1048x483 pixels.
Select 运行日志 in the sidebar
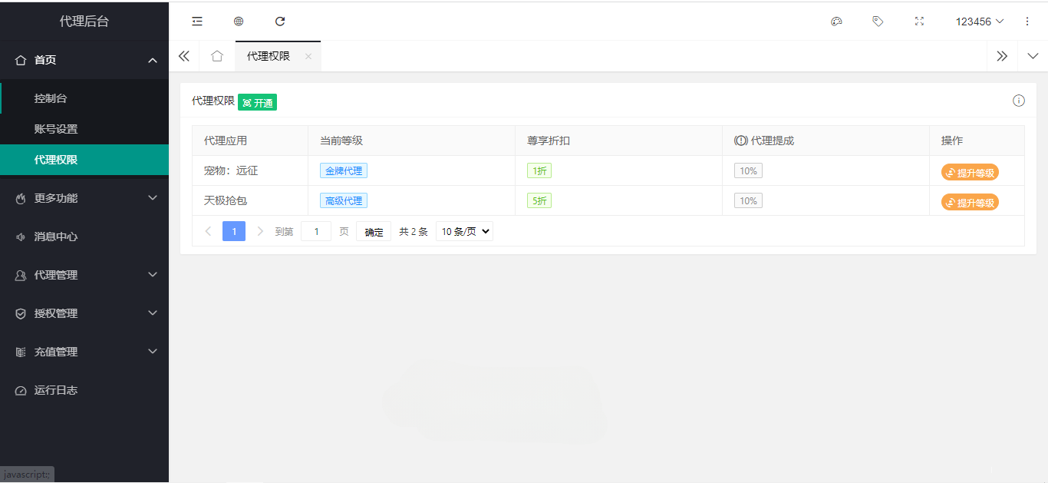[x=56, y=390]
